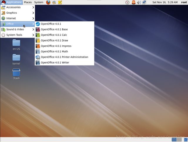Click the OpenOffice Math icon
This screenshot has height=142, width=188.
(x=38, y=52)
